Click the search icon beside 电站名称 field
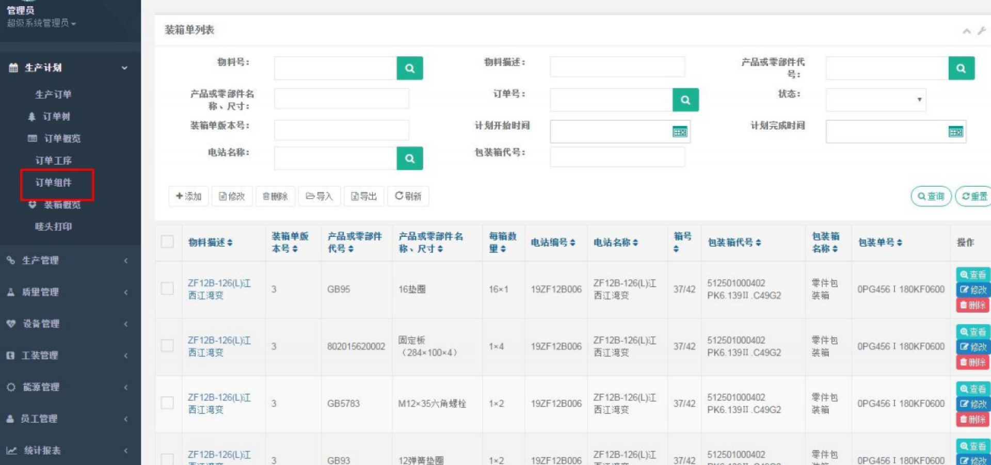991x465 pixels. [x=409, y=158]
